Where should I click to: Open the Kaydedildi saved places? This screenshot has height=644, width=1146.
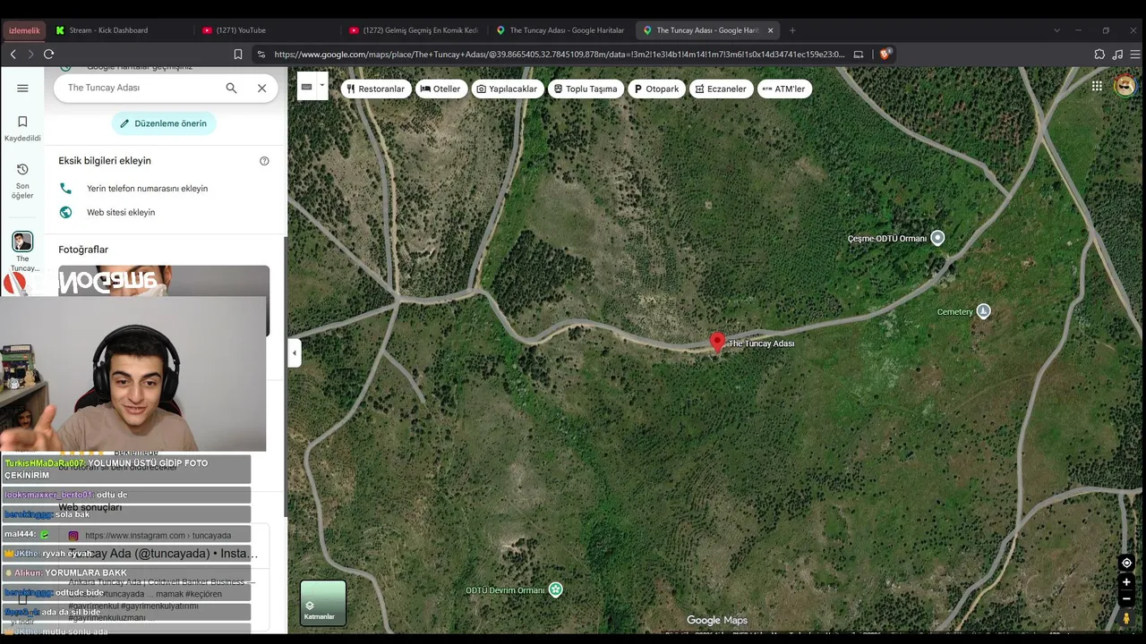(22, 129)
